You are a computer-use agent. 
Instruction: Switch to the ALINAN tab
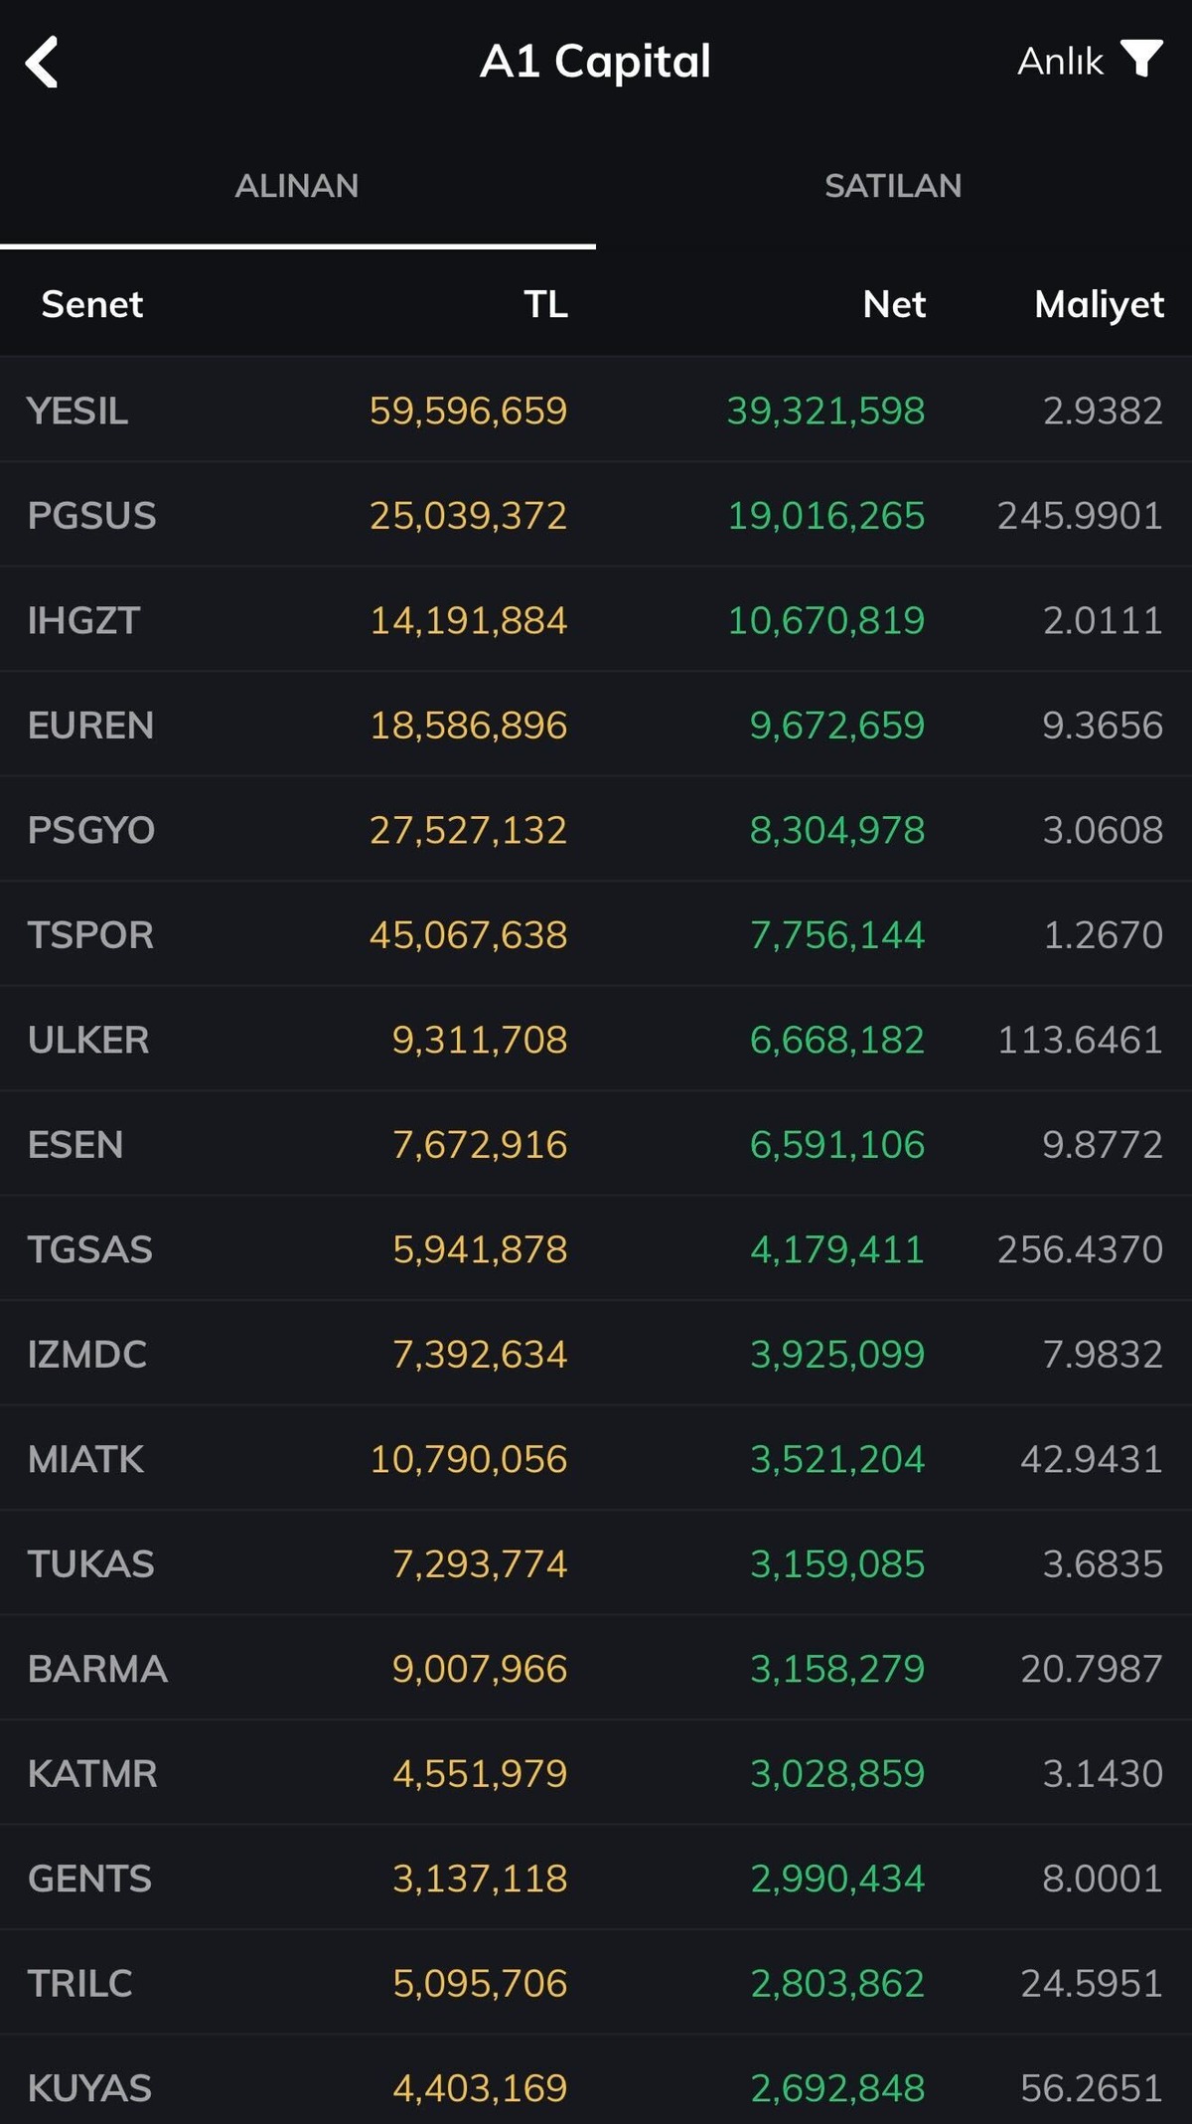(x=297, y=186)
